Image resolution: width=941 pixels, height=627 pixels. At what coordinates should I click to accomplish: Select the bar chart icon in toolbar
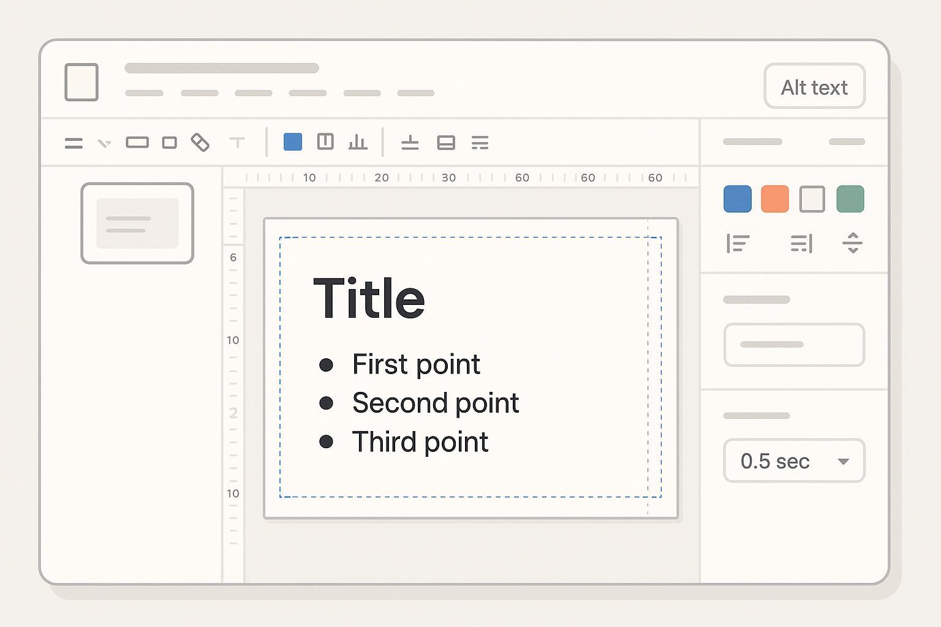tap(358, 143)
